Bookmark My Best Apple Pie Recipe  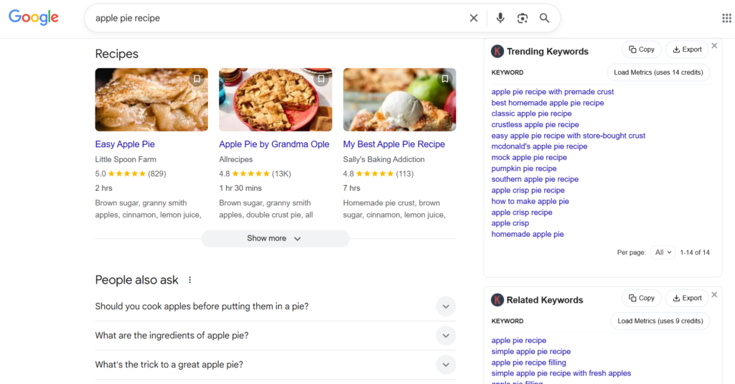445,79
